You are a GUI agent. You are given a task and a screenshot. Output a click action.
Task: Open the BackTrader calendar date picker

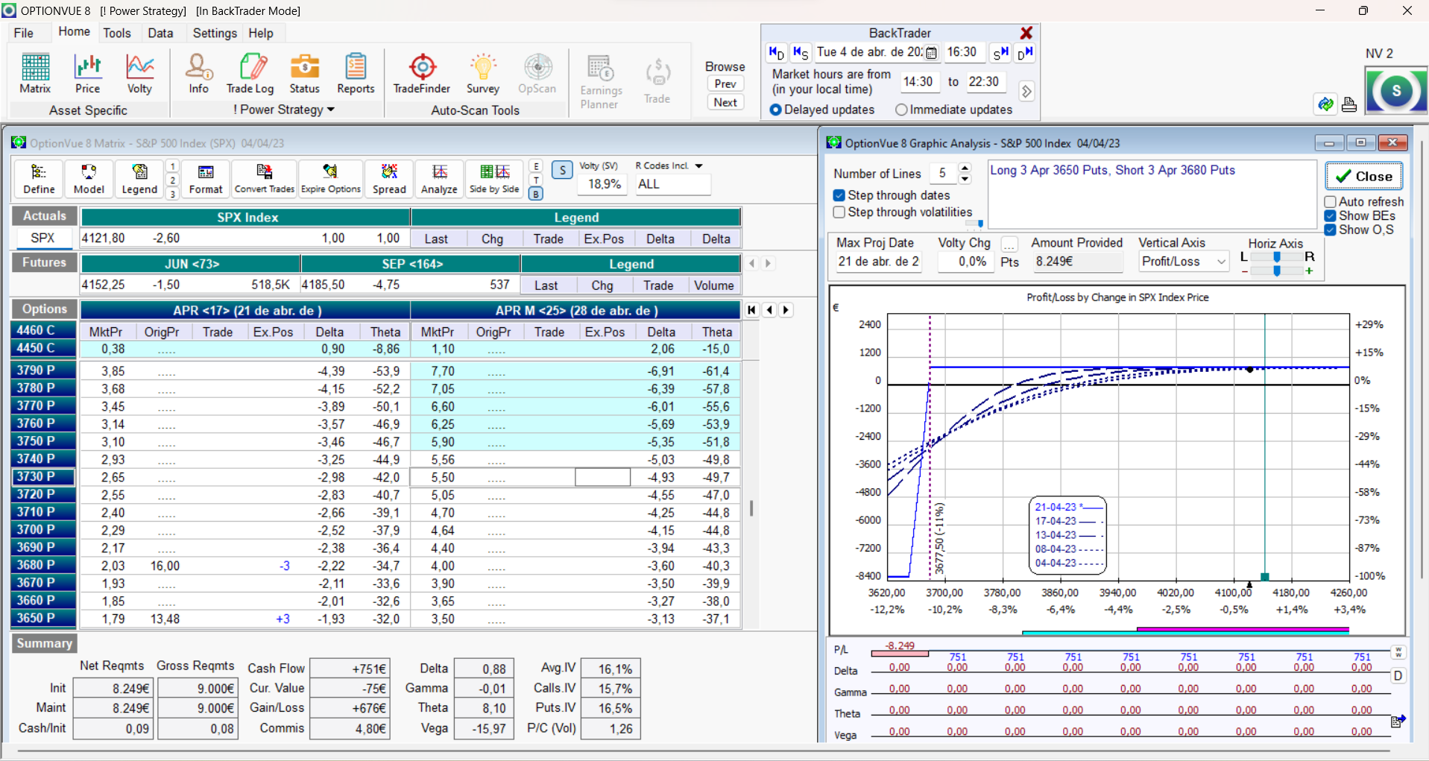click(x=931, y=53)
